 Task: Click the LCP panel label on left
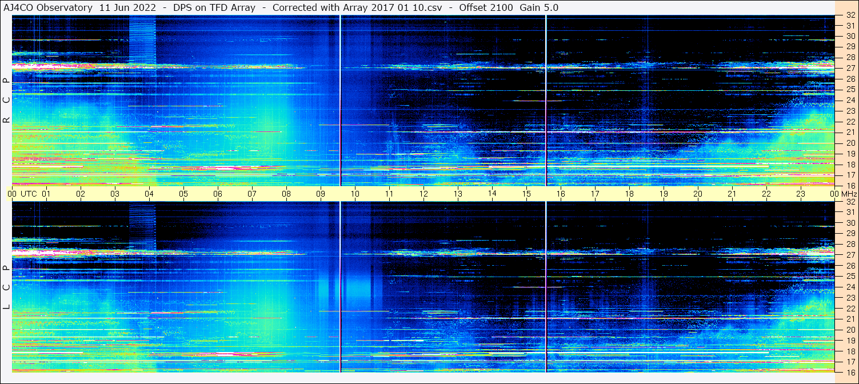pos(6,287)
